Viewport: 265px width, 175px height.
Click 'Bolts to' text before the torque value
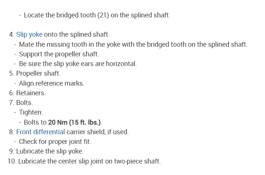[35, 122]
